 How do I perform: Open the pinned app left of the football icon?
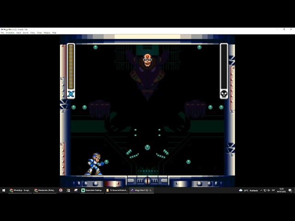click(x=68, y=190)
